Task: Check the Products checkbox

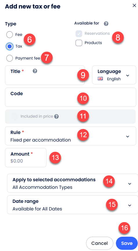Action: (x=79, y=43)
